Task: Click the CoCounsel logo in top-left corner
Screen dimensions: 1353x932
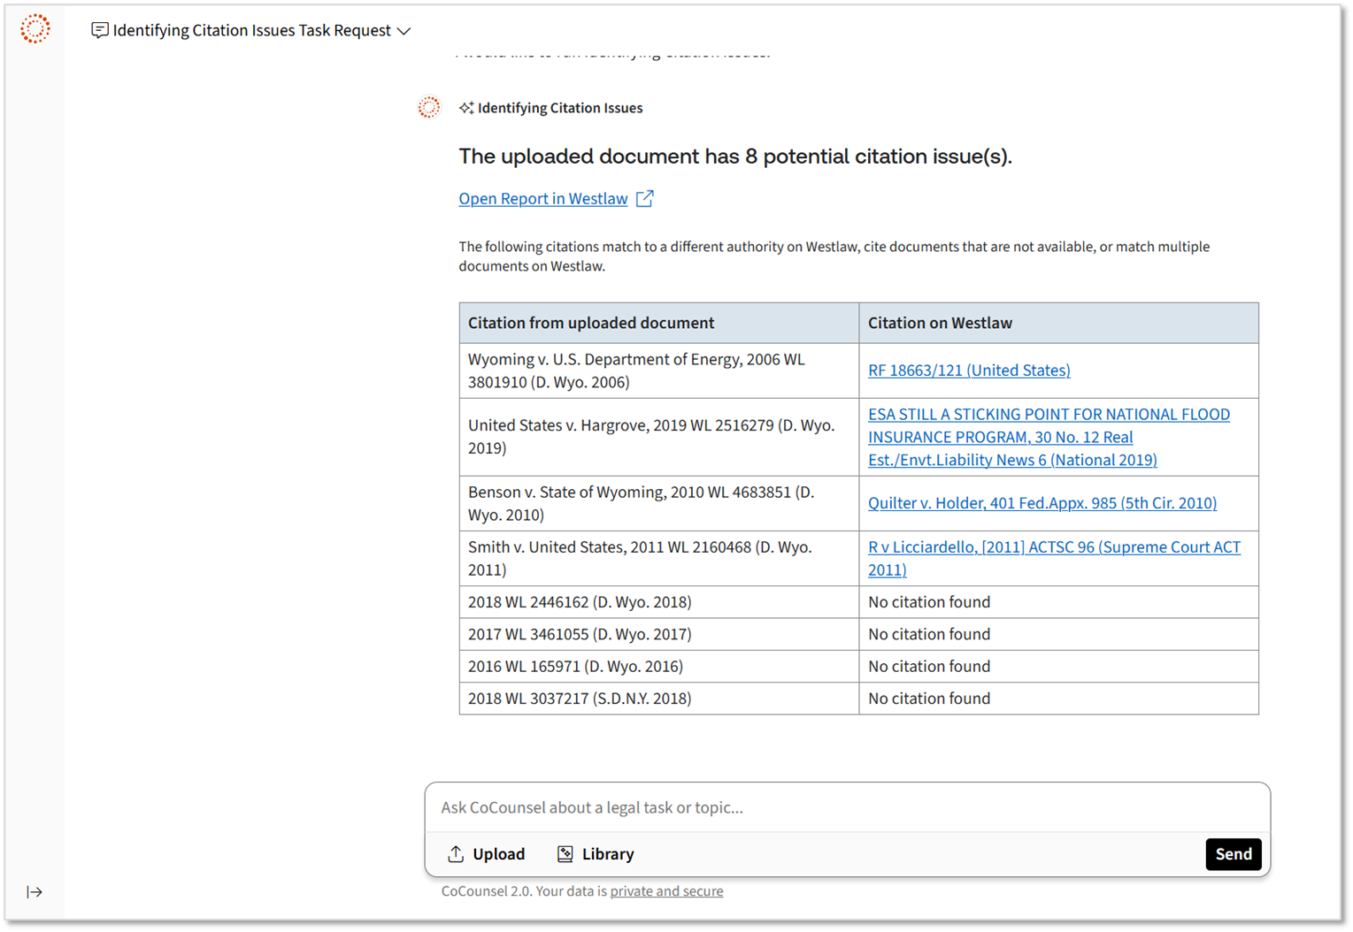Action: pos(35,28)
